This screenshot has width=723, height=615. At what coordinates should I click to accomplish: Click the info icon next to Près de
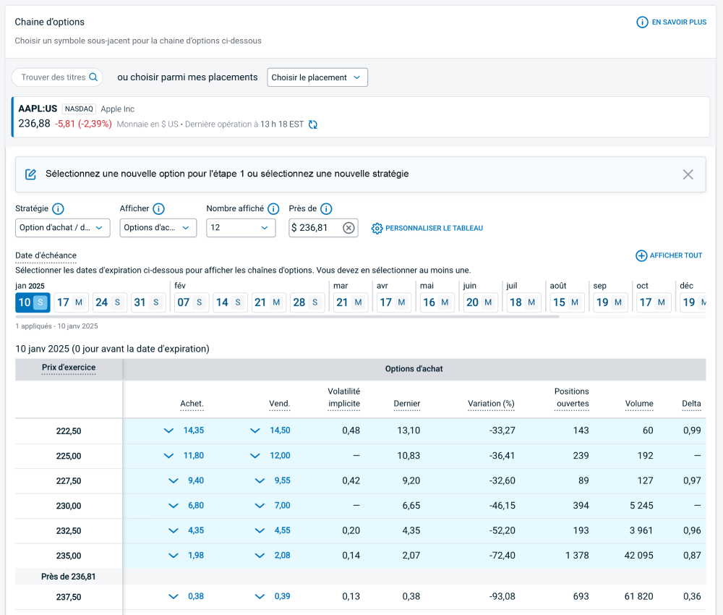[x=326, y=209]
